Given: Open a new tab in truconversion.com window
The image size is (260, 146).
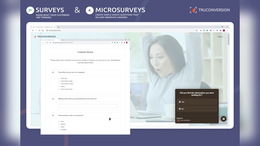Looking at the screenshot, I should (x=58, y=27).
